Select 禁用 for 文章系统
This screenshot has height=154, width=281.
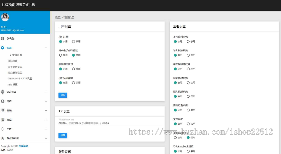tap(188, 124)
